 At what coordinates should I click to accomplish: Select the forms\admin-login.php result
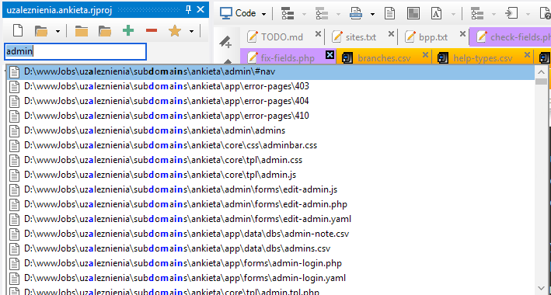270,263
